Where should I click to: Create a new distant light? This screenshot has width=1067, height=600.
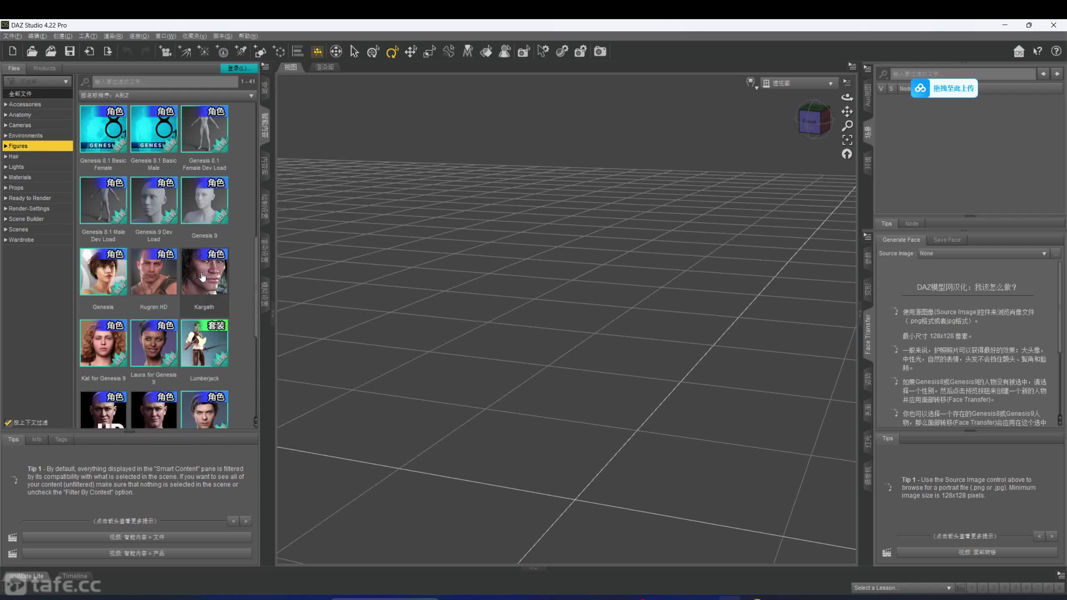[x=185, y=51]
